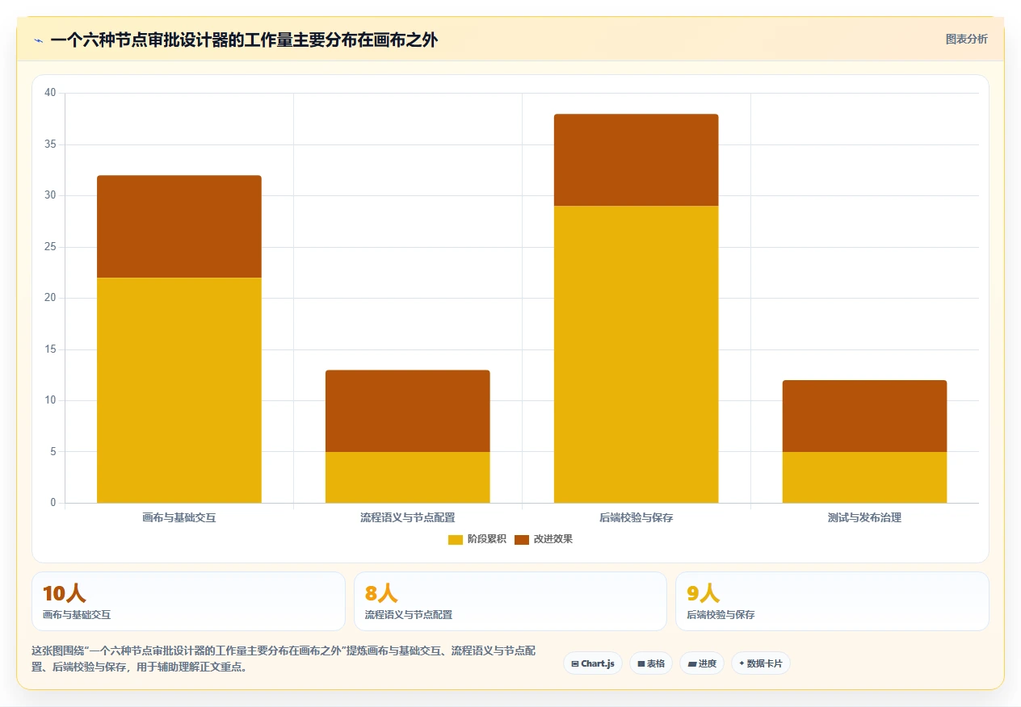Screen dimensions: 1021x707
Task: Click the chart title 一个六种节点审批设计器…
Action: (x=244, y=40)
